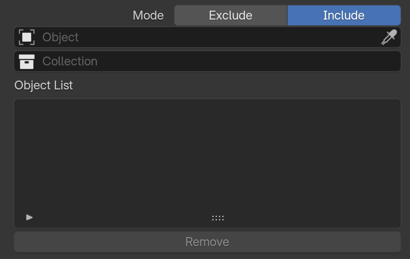Click the archive box icon beside Collection
Viewport: 410px width, 259px height.
point(27,62)
